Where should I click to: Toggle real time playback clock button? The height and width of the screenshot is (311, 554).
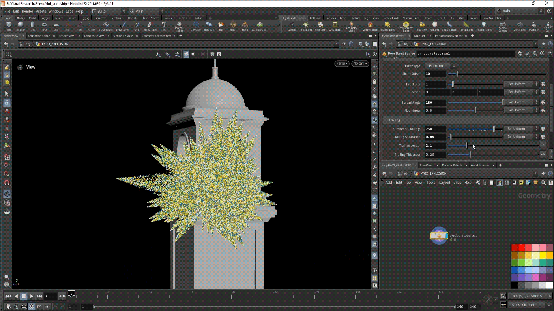(32, 306)
